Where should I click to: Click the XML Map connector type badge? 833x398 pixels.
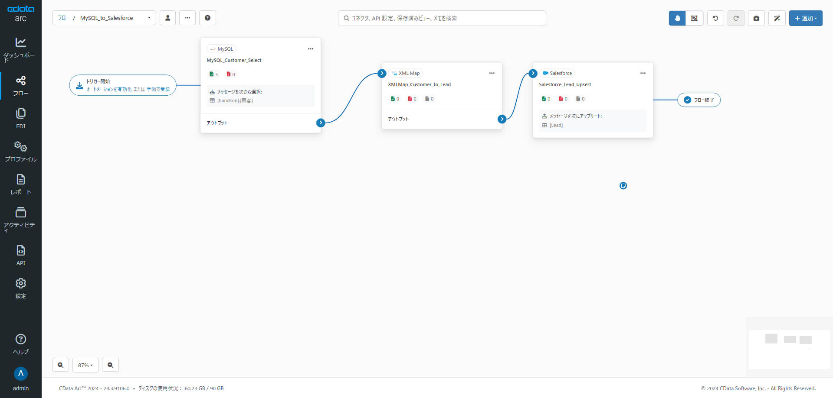point(405,73)
